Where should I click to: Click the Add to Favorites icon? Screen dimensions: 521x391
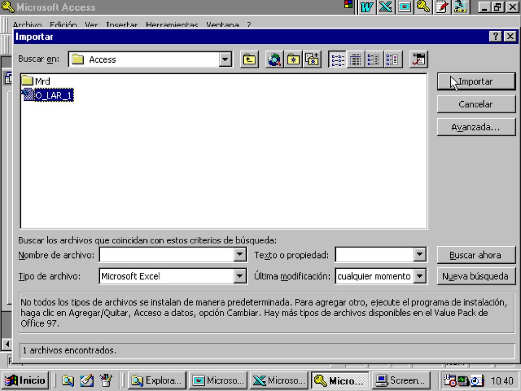point(312,60)
